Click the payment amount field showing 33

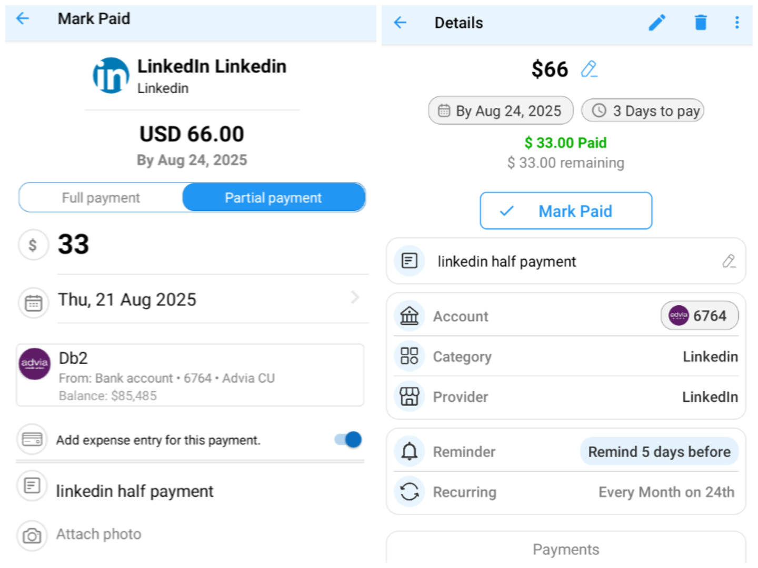211,245
